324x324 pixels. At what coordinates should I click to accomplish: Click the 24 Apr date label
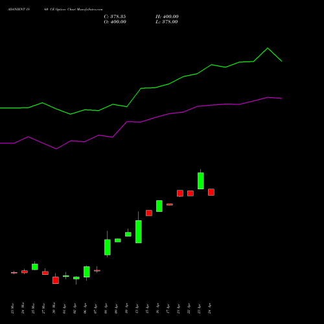pyautogui.click(x=209, y=308)
